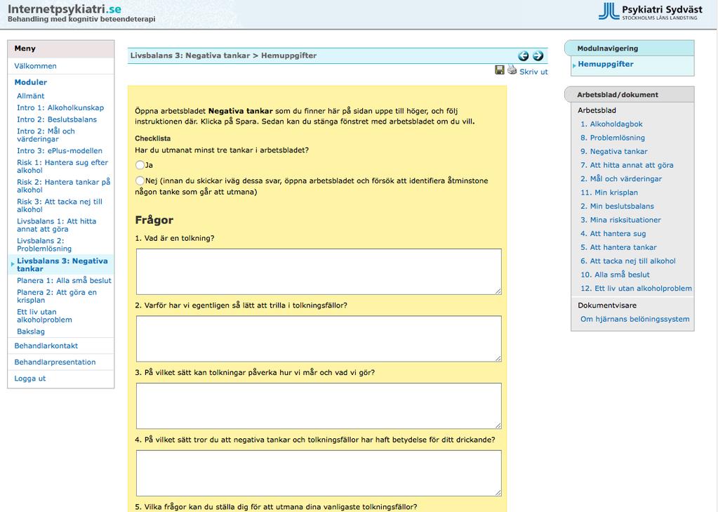Open module Ett liv utan alkoholproblem
The width and height of the screenshot is (718, 512).
[x=44, y=316]
